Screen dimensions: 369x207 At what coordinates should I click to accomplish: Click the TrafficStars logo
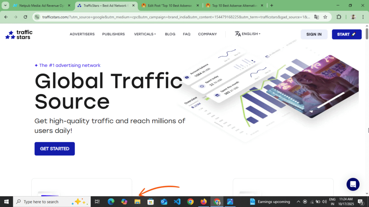coord(18,34)
